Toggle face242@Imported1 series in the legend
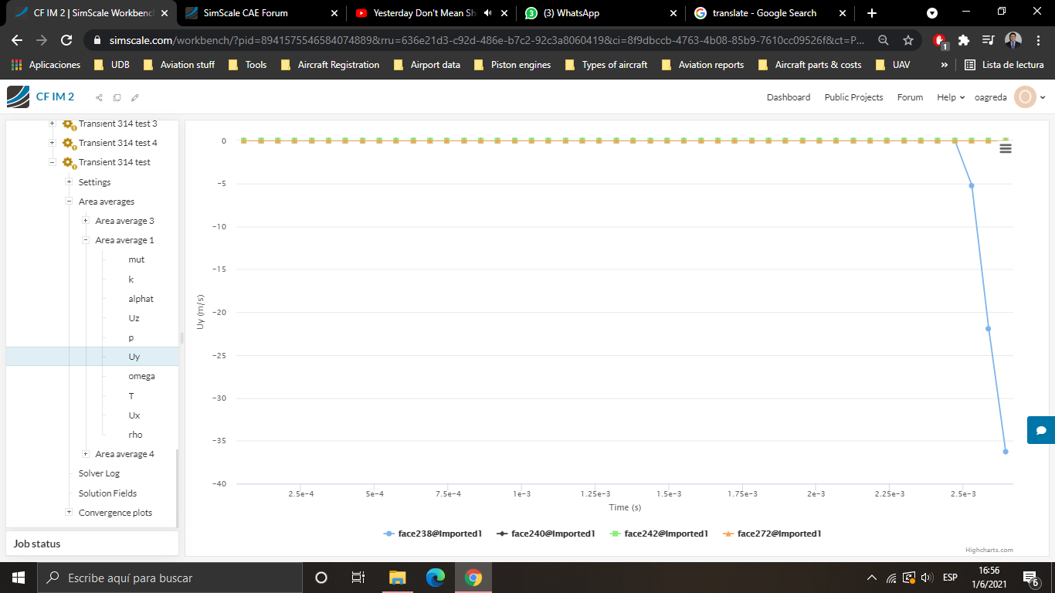1055x593 pixels. point(659,534)
